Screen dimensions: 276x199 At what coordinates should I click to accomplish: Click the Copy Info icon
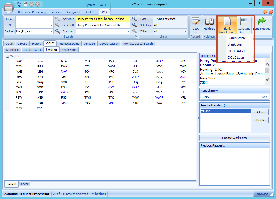coord(196,25)
